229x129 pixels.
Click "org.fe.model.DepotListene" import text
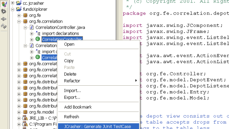[x=187, y=86]
